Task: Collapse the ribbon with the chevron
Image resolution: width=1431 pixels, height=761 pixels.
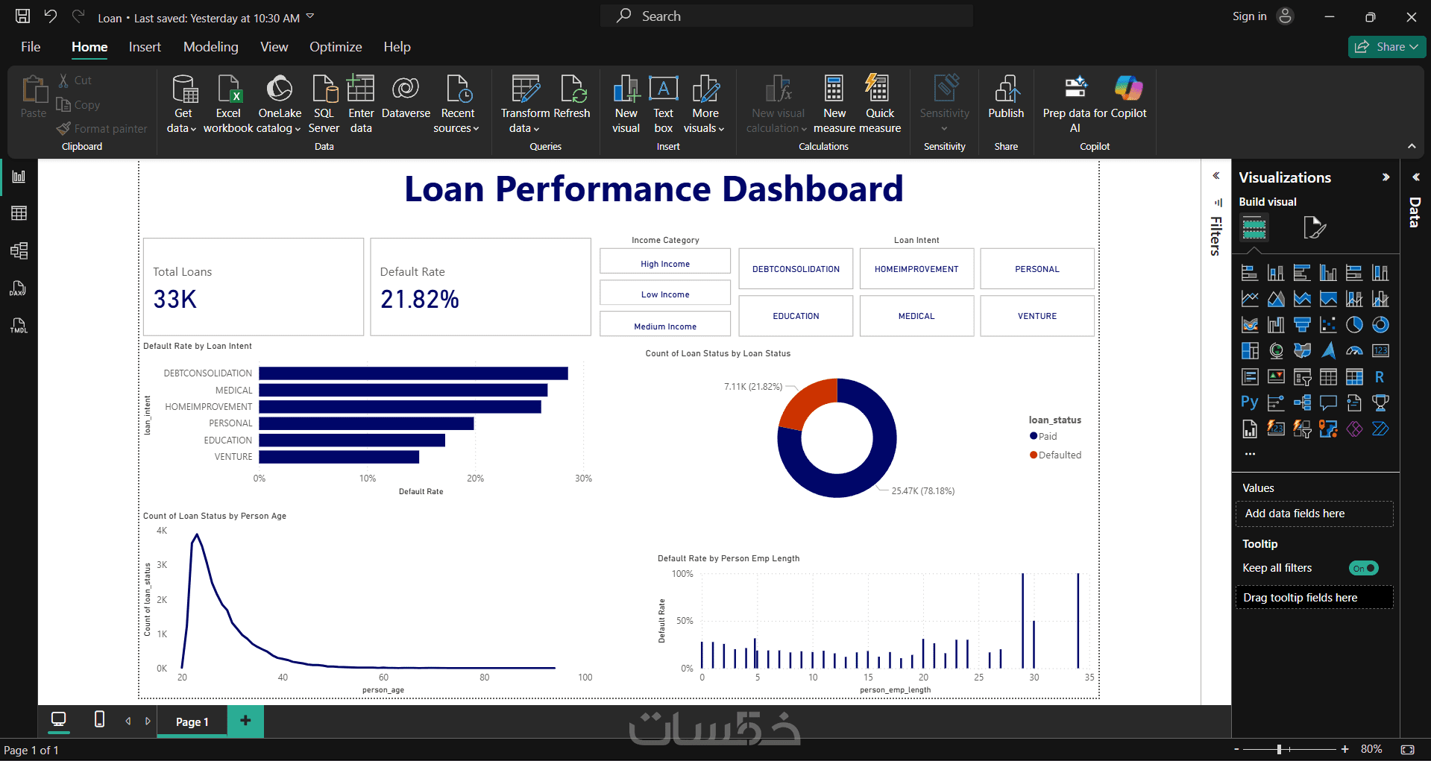Action: click(x=1412, y=146)
